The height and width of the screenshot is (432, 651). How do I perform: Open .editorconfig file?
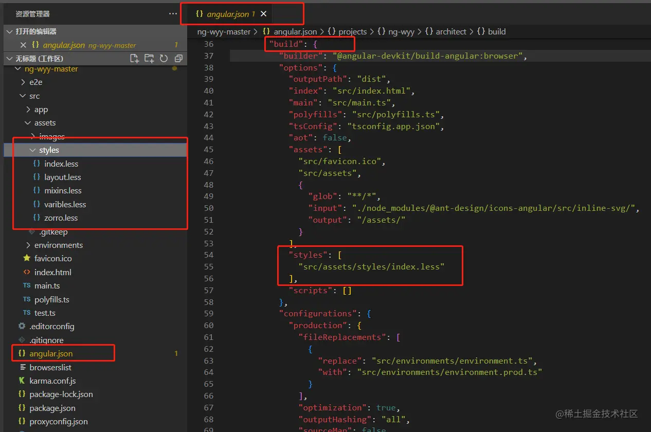click(51, 327)
